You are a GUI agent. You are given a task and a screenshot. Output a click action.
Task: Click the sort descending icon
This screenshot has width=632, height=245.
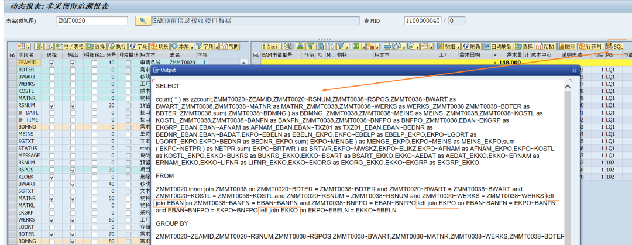(310, 46)
